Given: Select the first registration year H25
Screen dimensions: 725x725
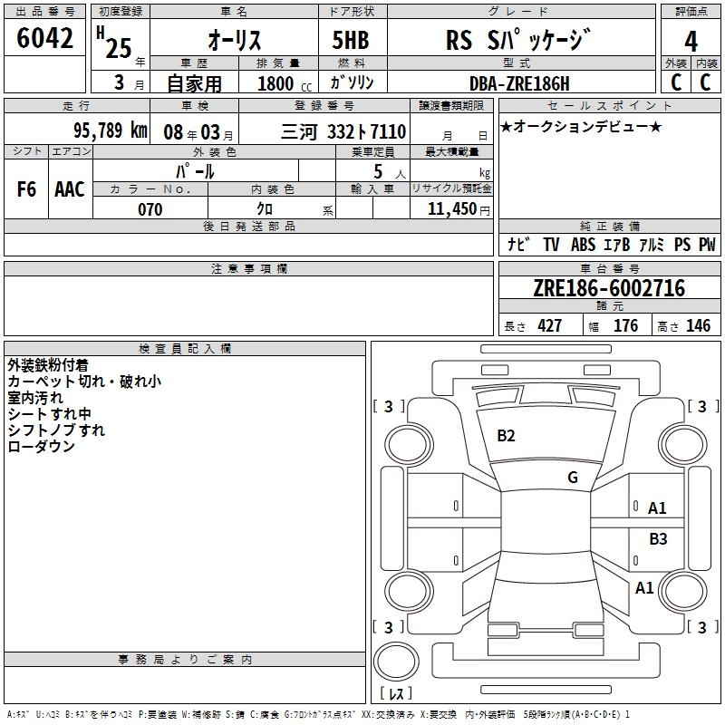Looking at the screenshot, I should pos(115,43).
